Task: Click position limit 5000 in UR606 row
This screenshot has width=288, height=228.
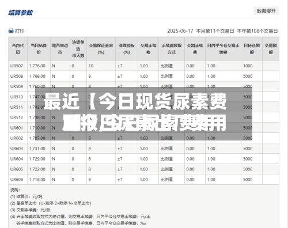Action: [x=248, y=180]
